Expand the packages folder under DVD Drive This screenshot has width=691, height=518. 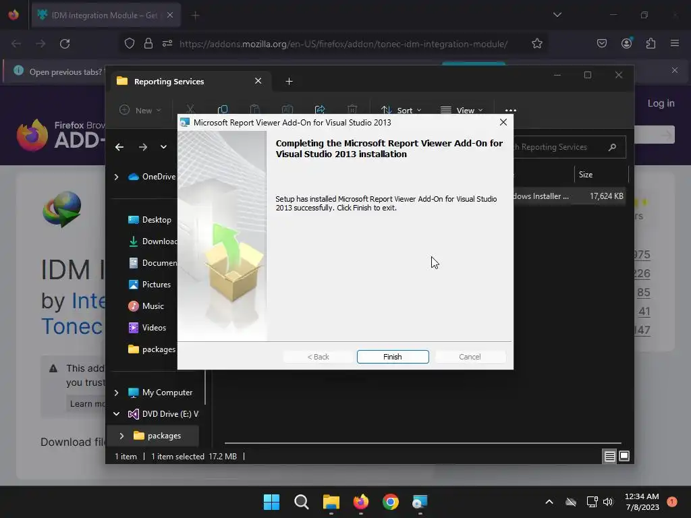coord(122,436)
